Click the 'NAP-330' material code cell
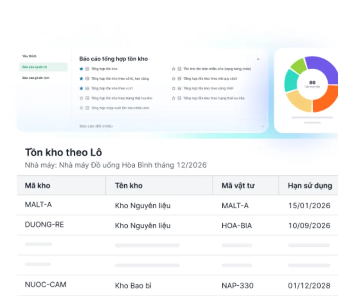This screenshot has width=338, height=300. pyautogui.click(x=238, y=286)
